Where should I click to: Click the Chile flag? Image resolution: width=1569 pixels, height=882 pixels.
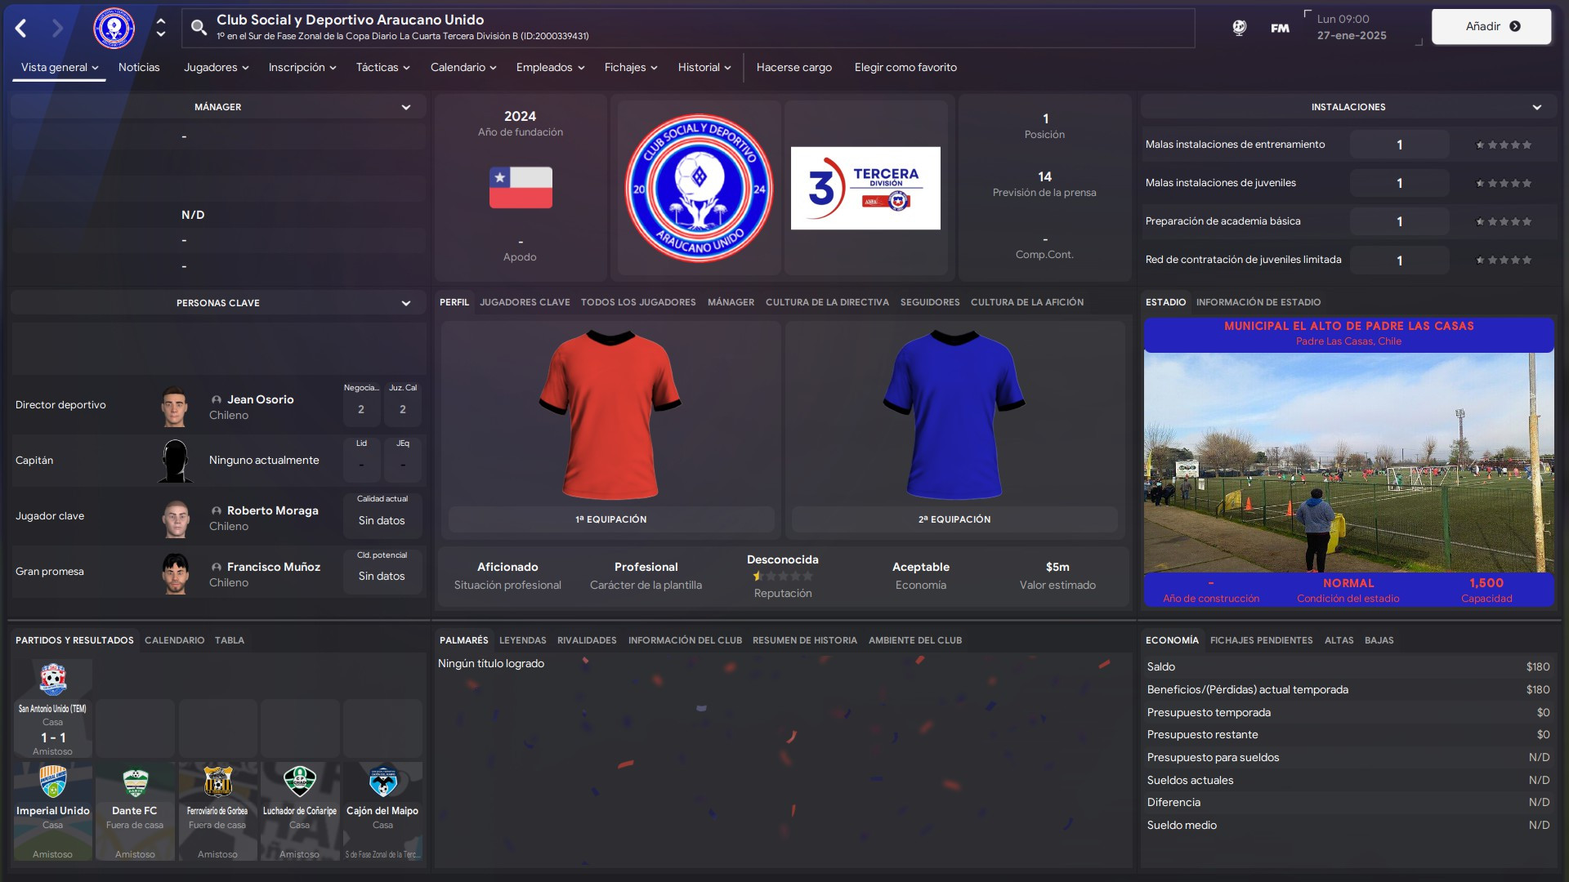click(521, 187)
